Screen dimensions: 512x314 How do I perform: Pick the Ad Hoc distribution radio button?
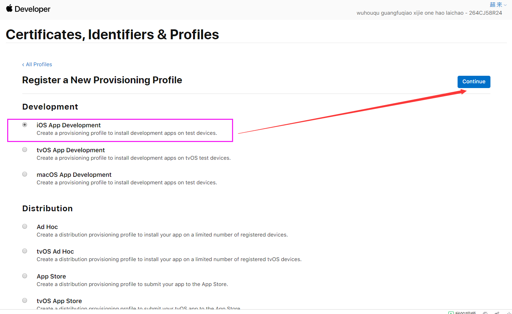point(25,226)
